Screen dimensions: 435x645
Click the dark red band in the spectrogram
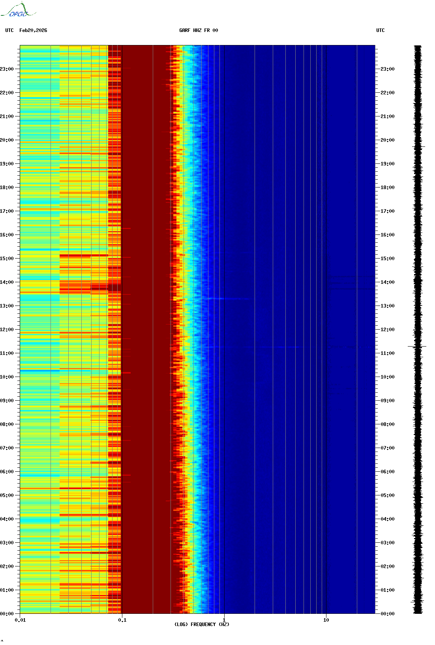tap(145, 316)
